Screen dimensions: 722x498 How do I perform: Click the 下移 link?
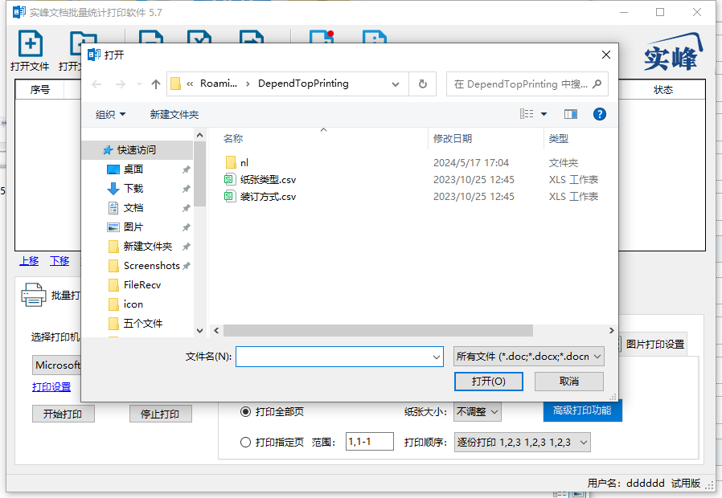pyautogui.click(x=59, y=261)
